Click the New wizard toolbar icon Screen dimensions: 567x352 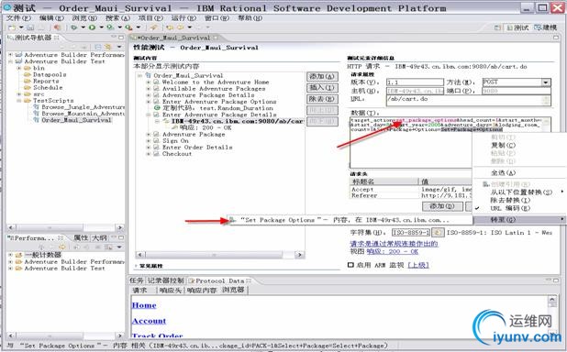point(12,27)
